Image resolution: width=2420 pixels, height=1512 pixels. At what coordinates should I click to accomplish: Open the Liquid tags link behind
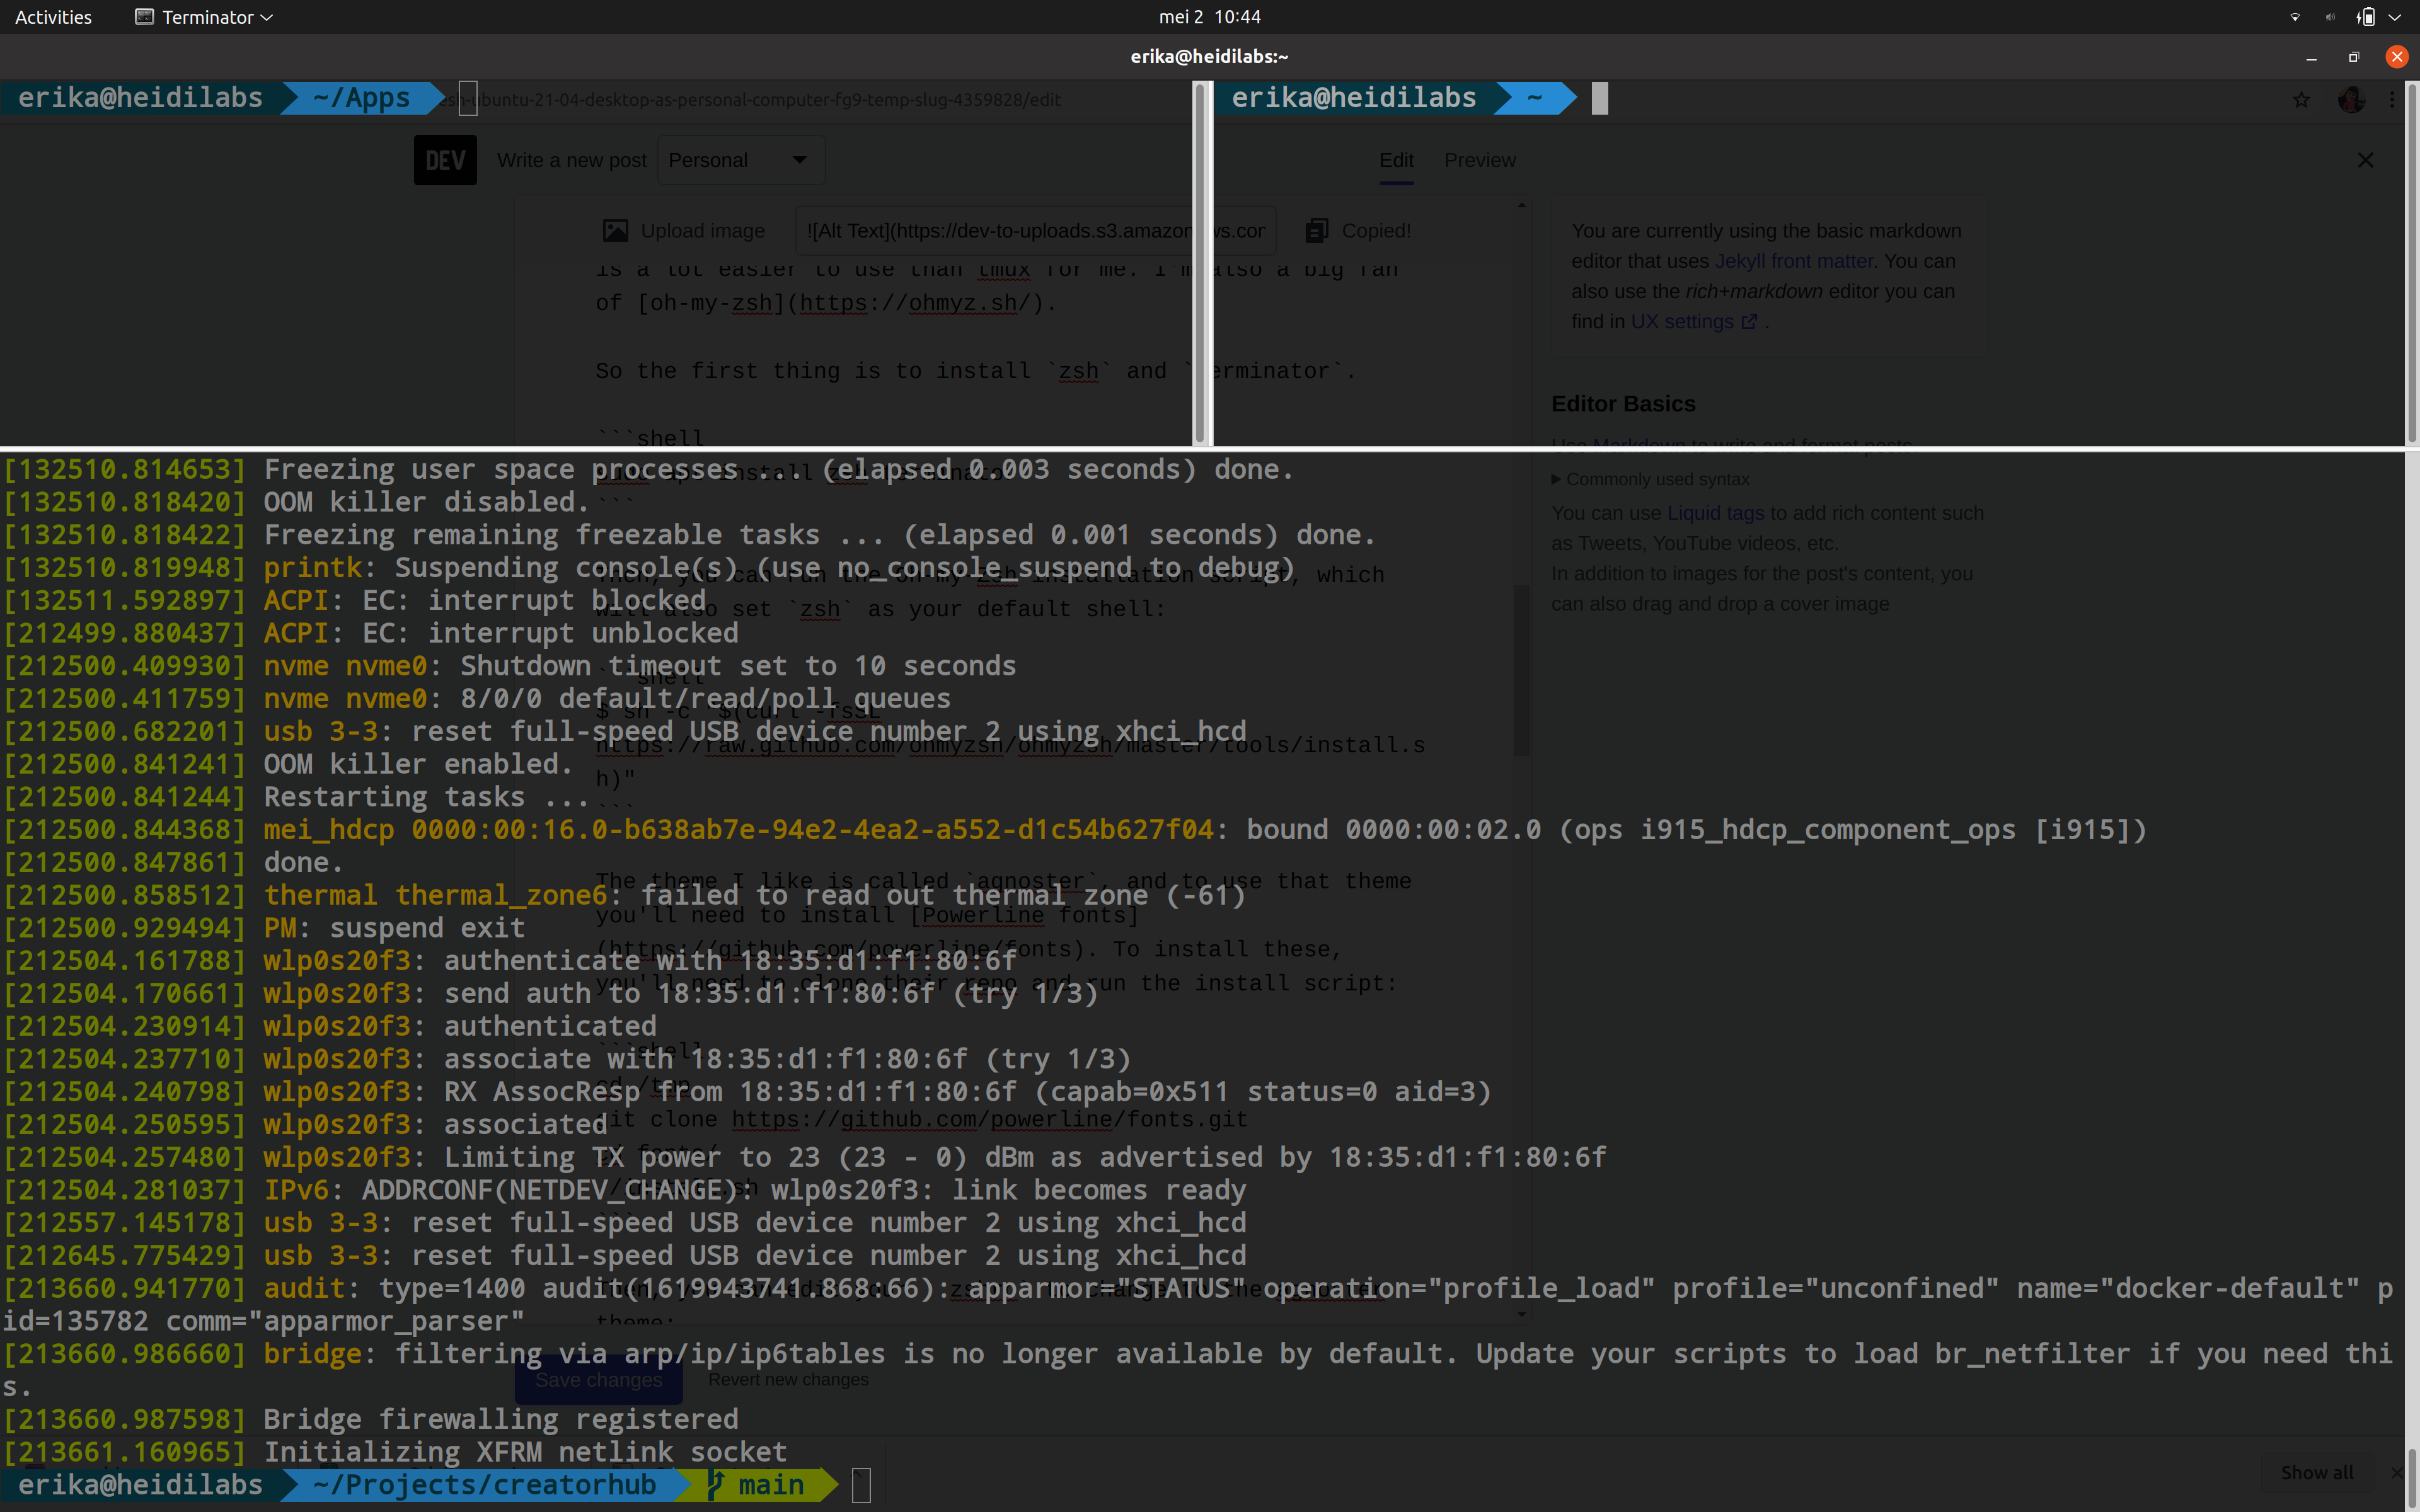[1715, 513]
